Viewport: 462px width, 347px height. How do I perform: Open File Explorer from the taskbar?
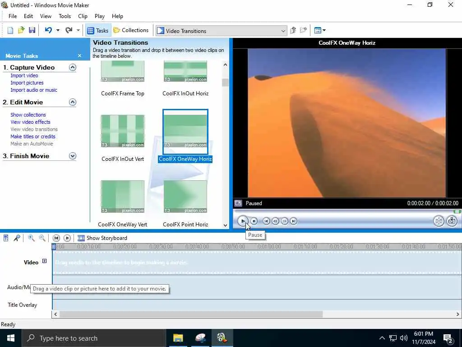178,338
